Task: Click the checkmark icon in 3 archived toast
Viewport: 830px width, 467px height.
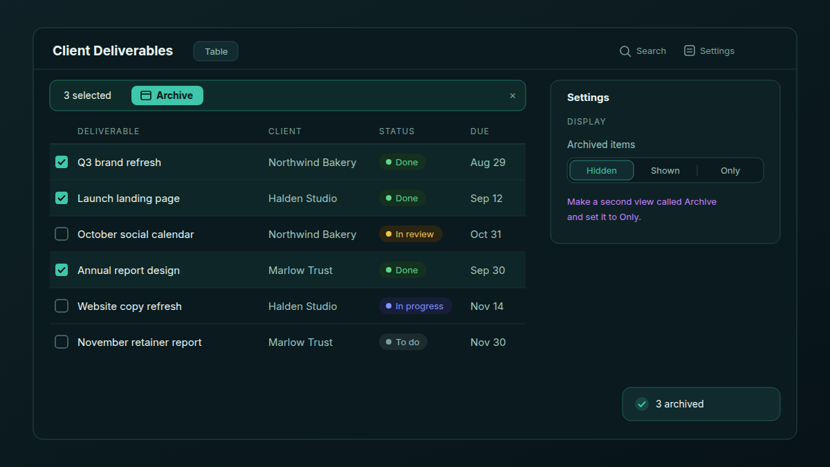Action: [x=642, y=404]
